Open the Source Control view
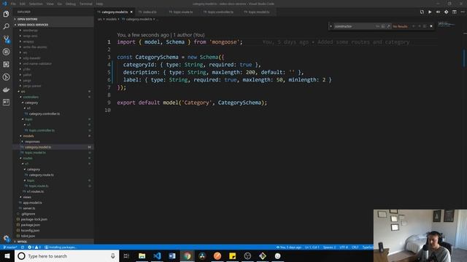The width and height of the screenshot is (467, 262). pos(6,39)
